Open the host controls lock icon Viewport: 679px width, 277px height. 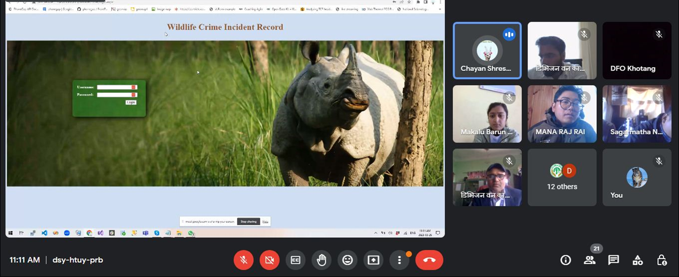[x=661, y=260]
